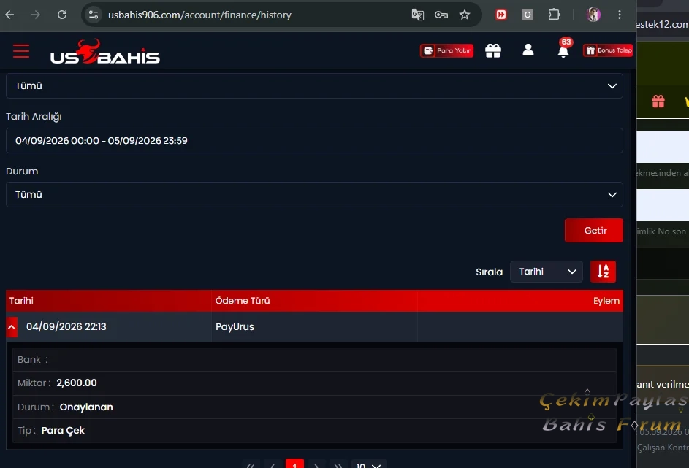The height and width of the screenshot is (468, 689).
Task: Open the red hamburger menu
Action: (x=21, y=51)
